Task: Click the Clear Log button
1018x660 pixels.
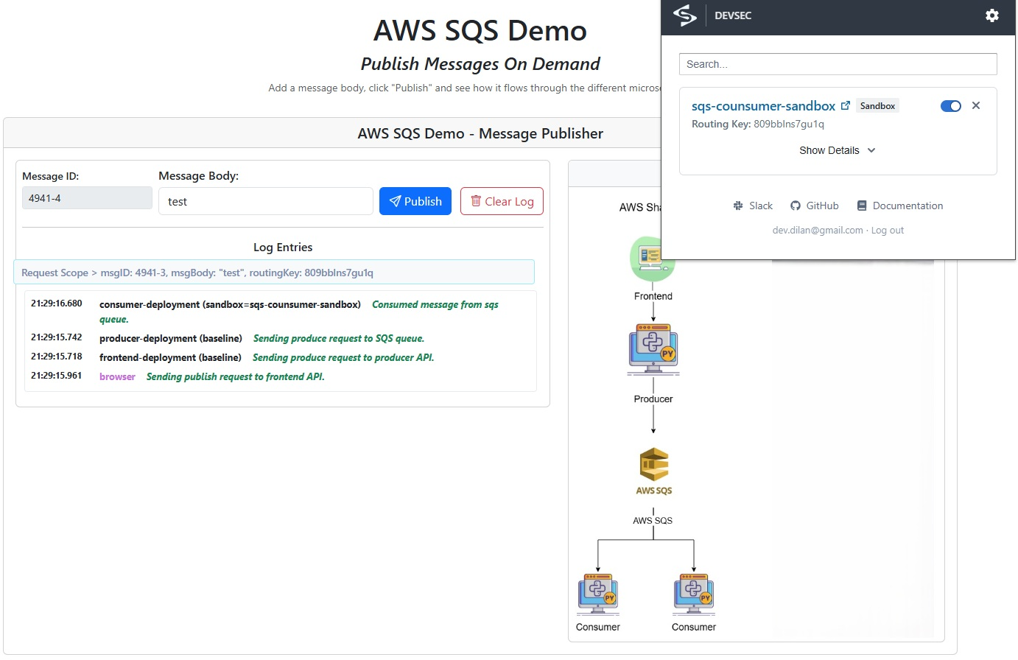Action: [502, 201]
